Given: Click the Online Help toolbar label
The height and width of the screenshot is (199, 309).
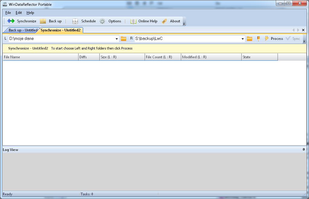Looking at the screenshot, I should pos(148,21).
